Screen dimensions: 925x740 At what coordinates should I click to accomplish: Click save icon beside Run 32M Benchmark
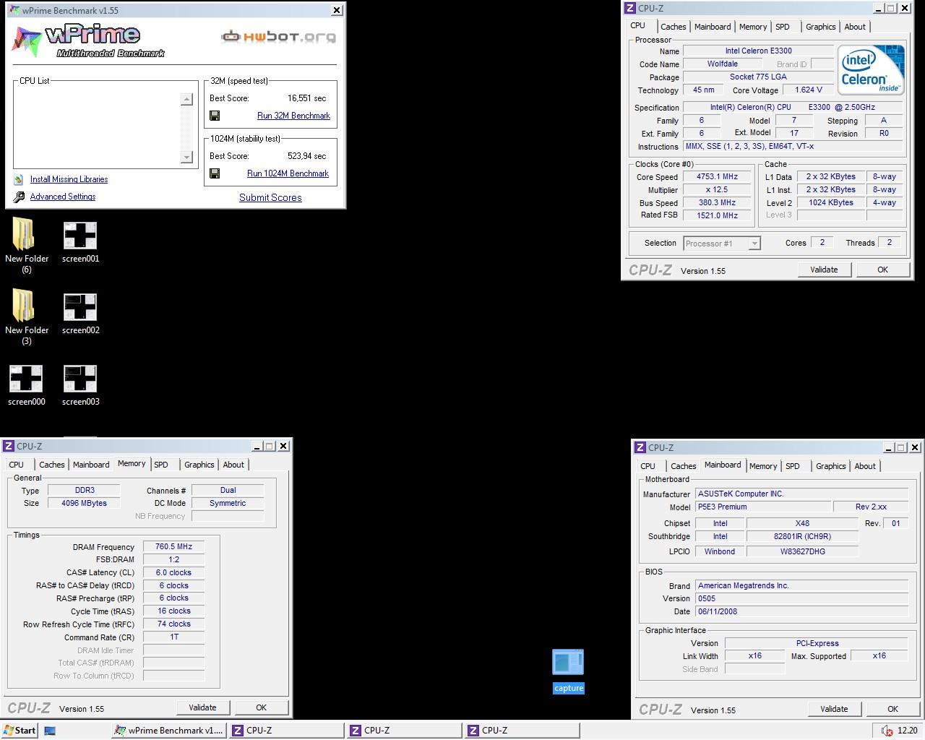pyautogui.click(x=215, y=116)
